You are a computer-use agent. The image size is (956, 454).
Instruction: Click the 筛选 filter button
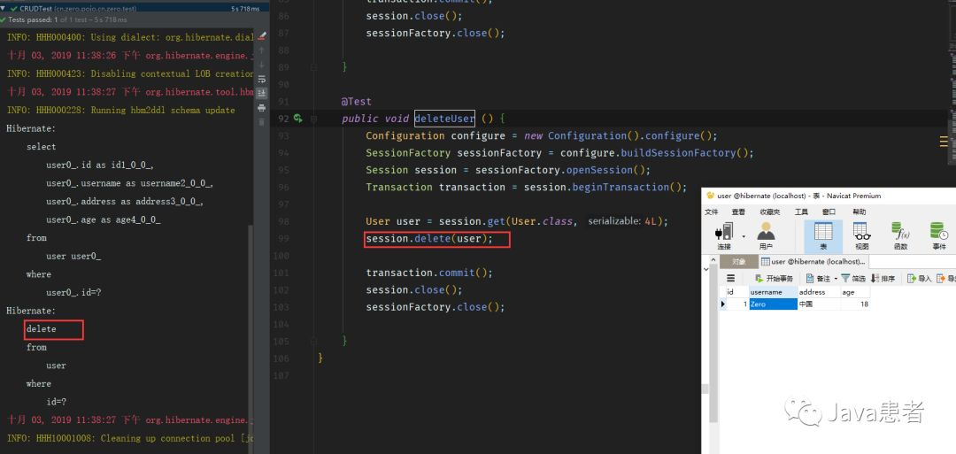point(853,279)
